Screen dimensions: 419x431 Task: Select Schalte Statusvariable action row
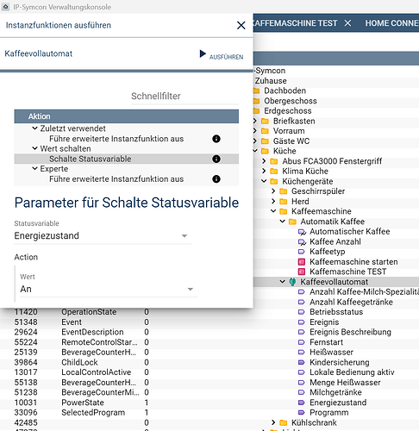coord(127,159)
